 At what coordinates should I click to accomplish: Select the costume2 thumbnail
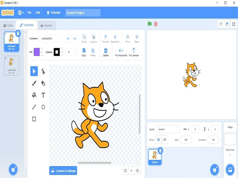coord(12,66)
